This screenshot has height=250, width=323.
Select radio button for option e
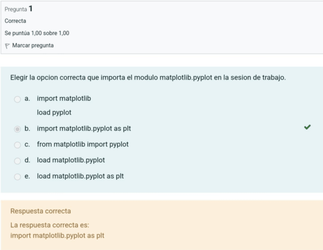click(x=17, y=177)
